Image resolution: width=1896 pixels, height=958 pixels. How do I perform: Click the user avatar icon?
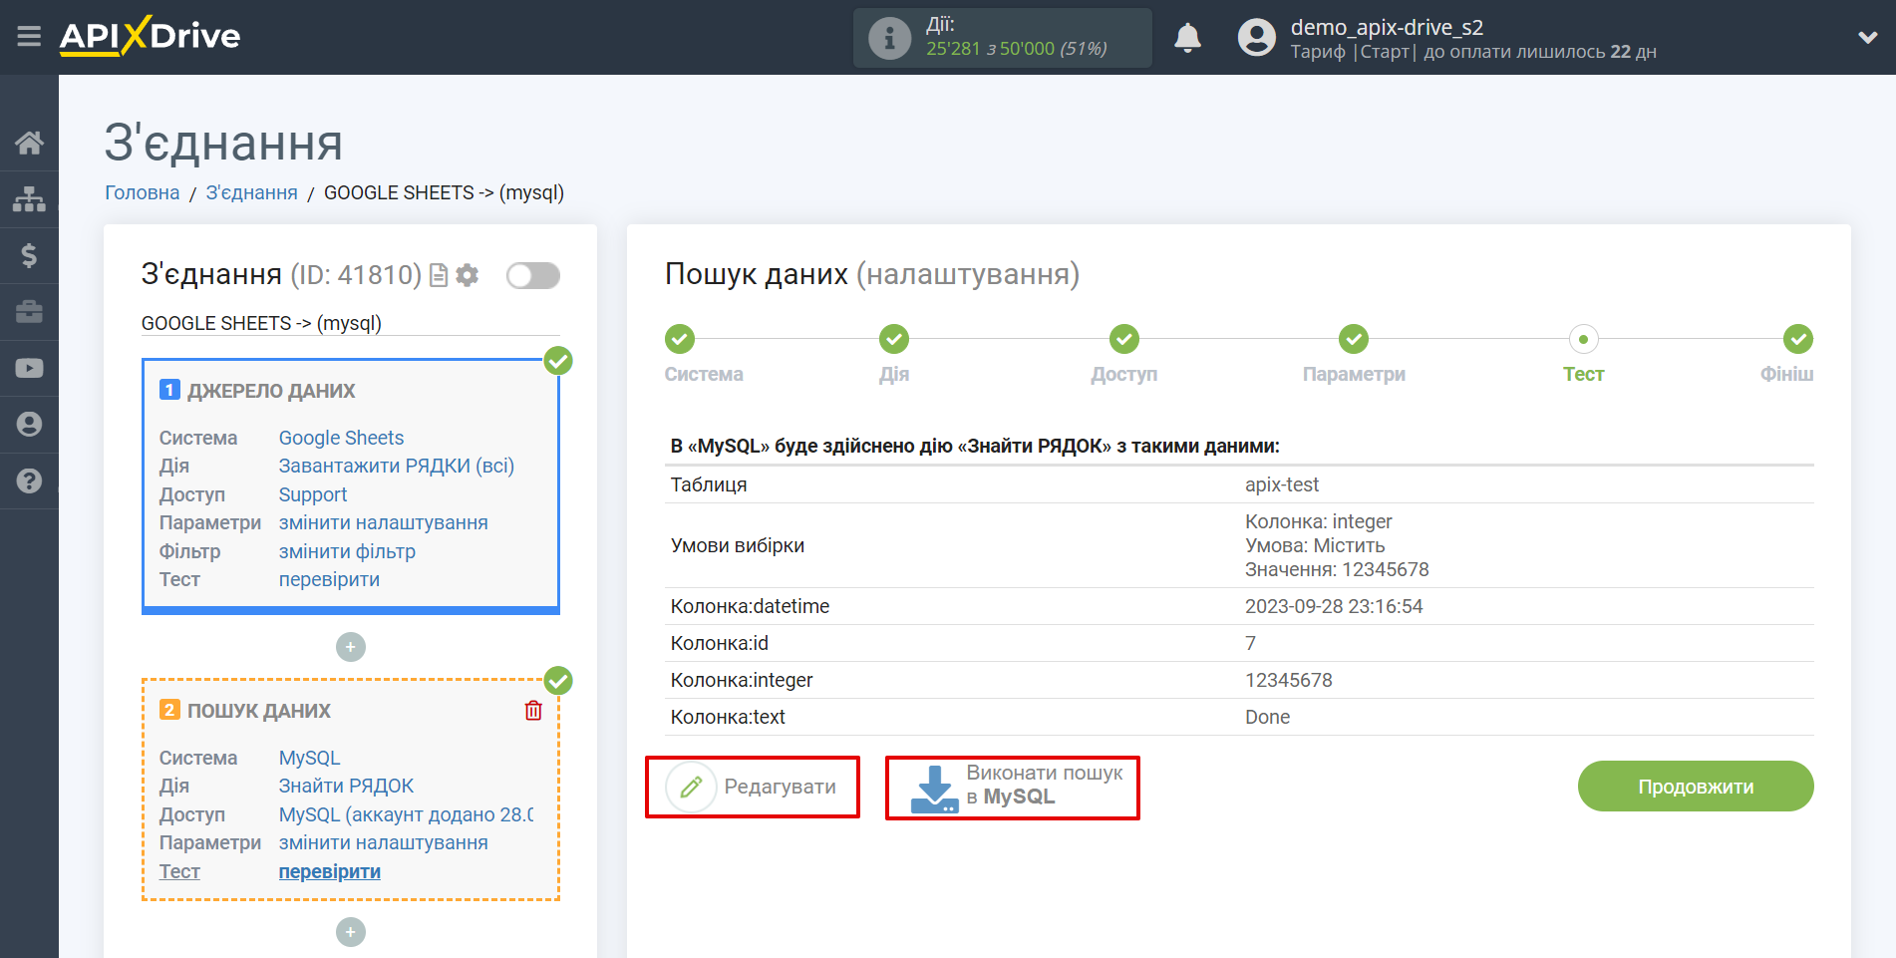1256,38
